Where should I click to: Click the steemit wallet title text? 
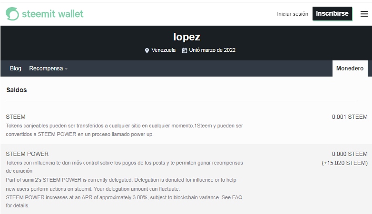pyautogui.click(x=53, y=14)
